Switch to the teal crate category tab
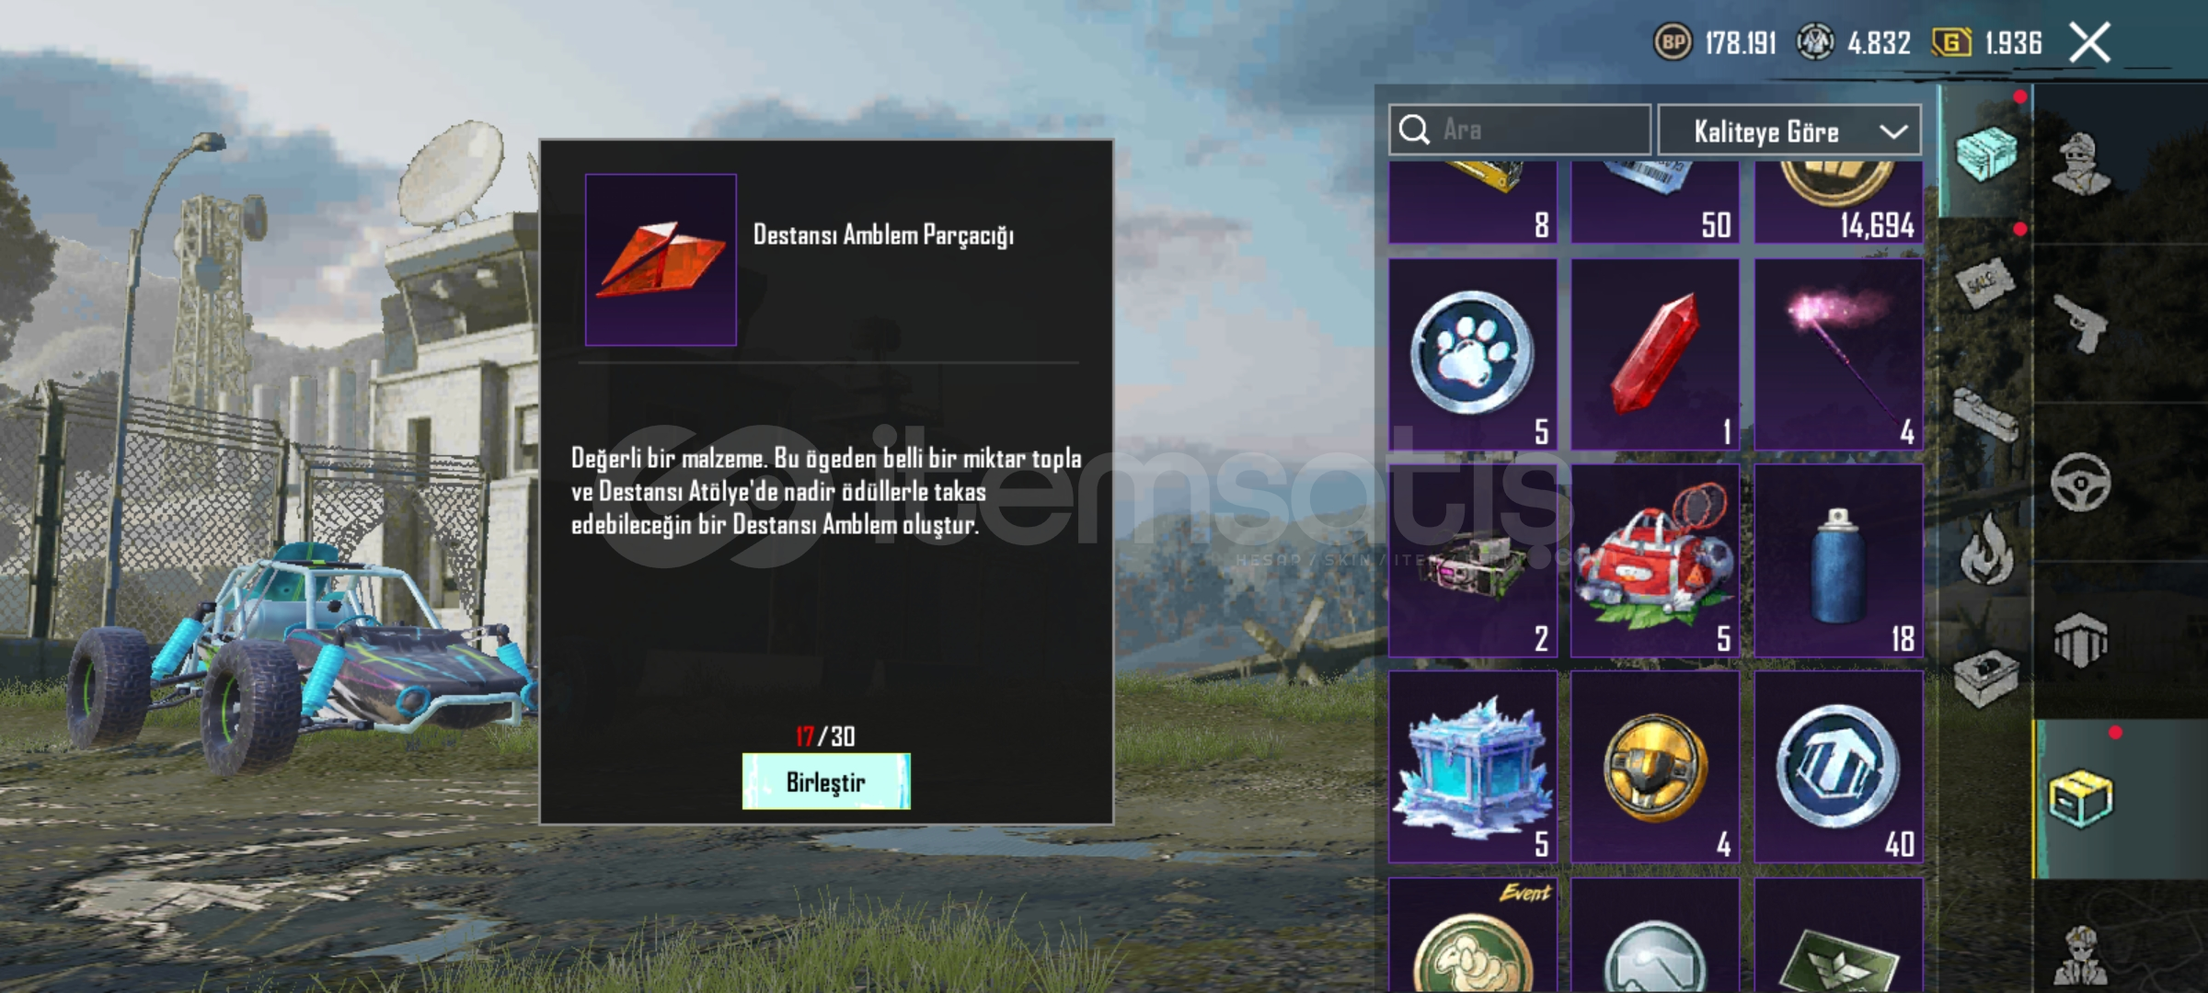 click(1985, 153)
